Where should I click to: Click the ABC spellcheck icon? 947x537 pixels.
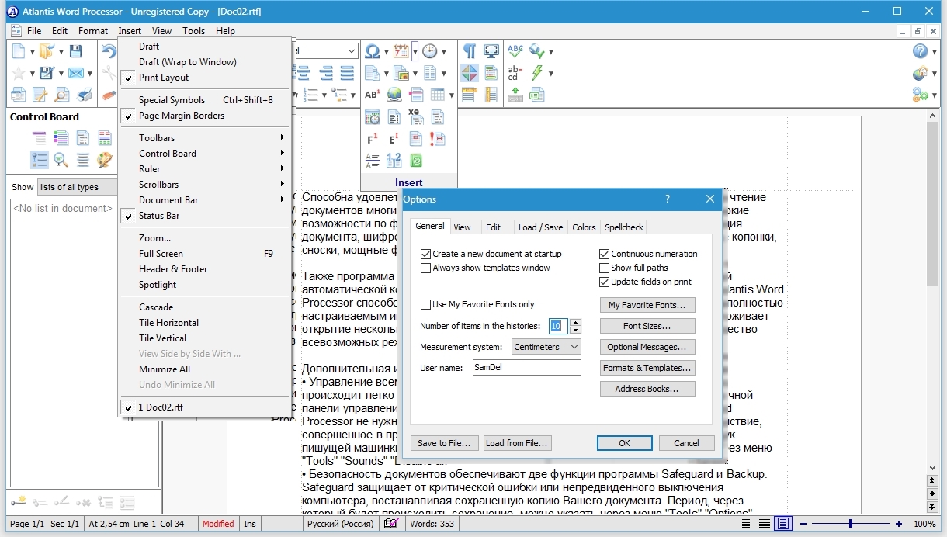[515, 51]
